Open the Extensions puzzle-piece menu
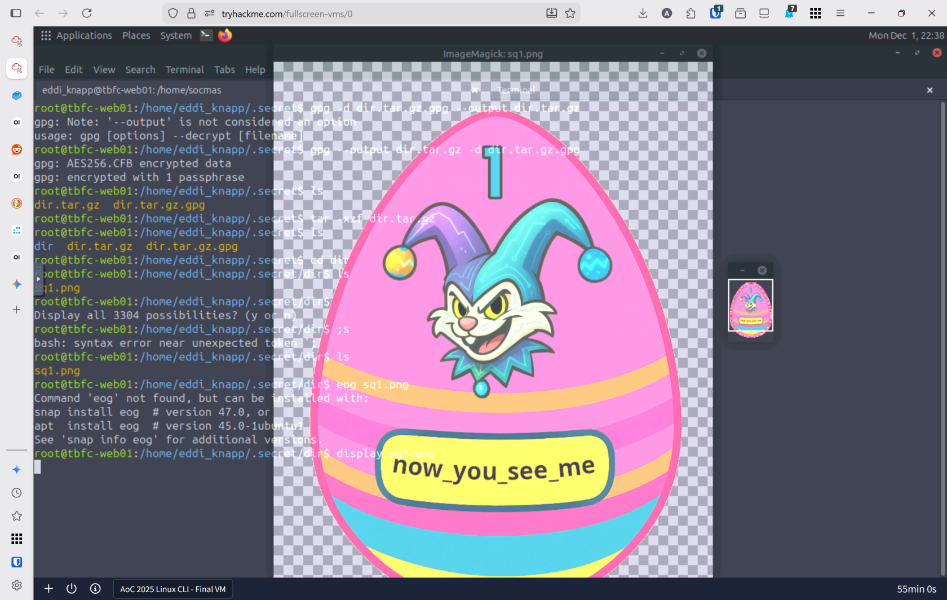947x600 pixels. click(691, 13)
